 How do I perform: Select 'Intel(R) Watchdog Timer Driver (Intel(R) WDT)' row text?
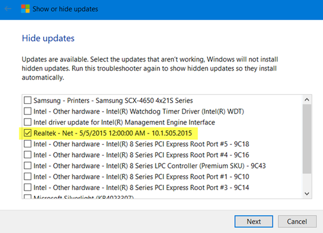click(x=139, y=111)
